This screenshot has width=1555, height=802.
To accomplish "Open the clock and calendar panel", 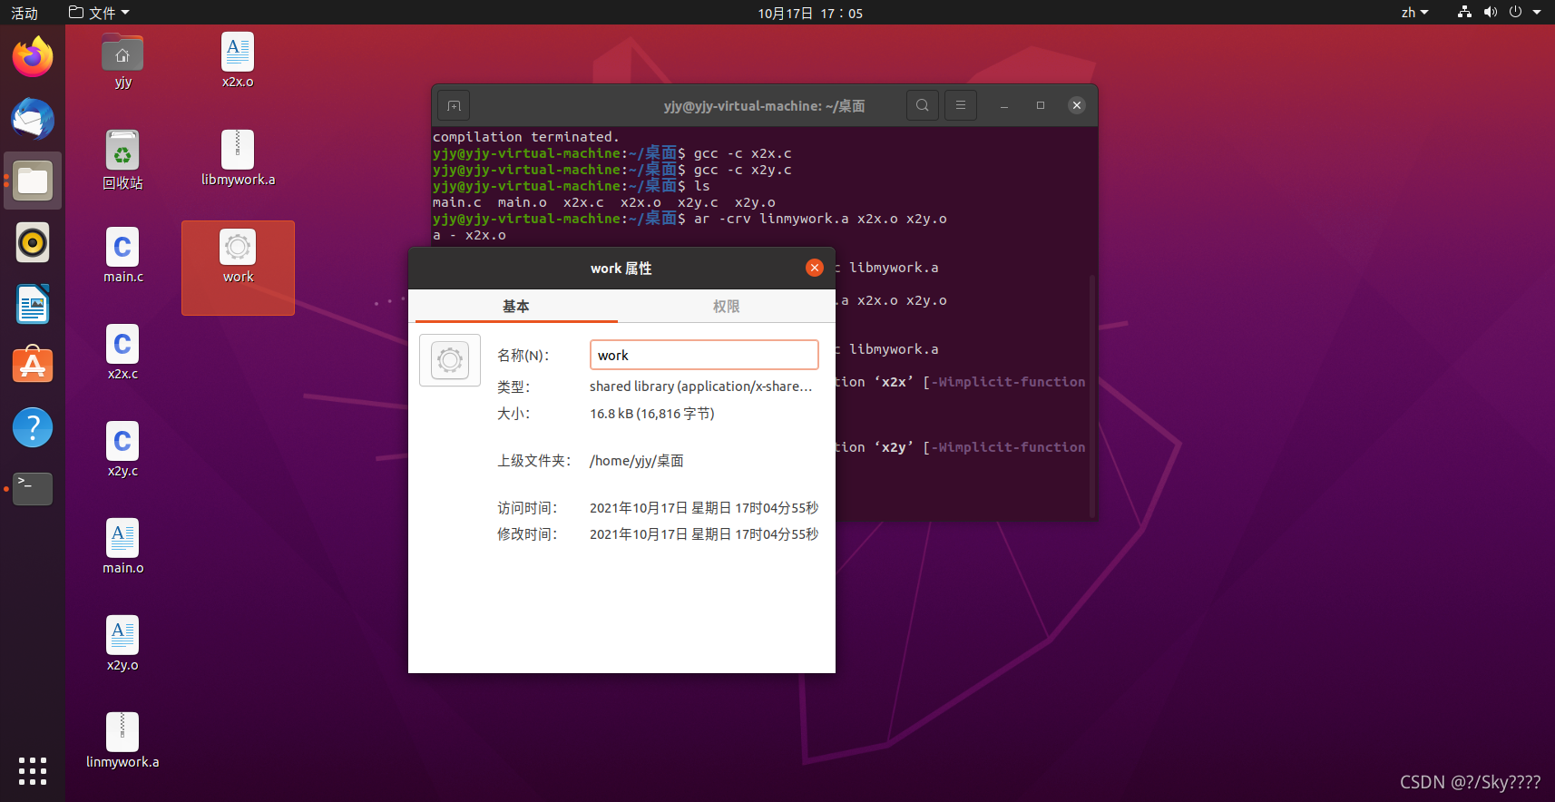I will pyautogui.click(x=810, y=13).
